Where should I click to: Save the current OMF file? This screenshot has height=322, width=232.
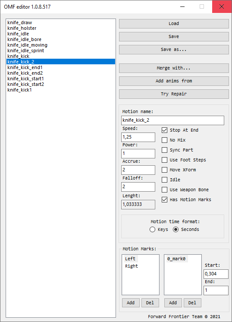(174, 37)
